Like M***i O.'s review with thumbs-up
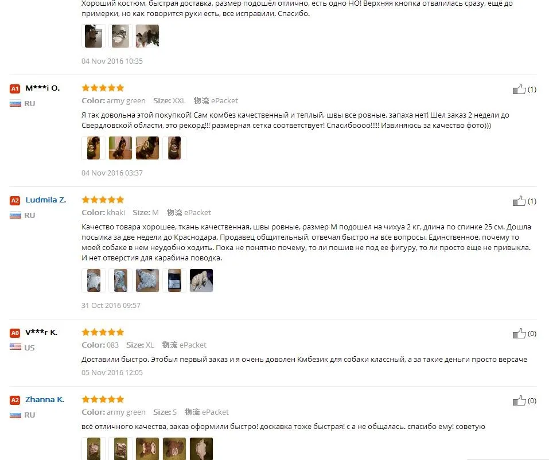The height and width of the screenshot is (460, 549). click(x=519, y=89)
